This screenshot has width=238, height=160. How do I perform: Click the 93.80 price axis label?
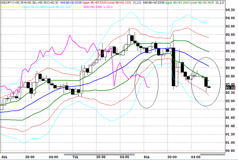click(230, 26)
